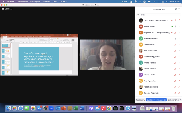The image size is (182, 113).
Task: Click Vlada Kosiachenko's muted microphone icon
Action: (x=175, y=87)
